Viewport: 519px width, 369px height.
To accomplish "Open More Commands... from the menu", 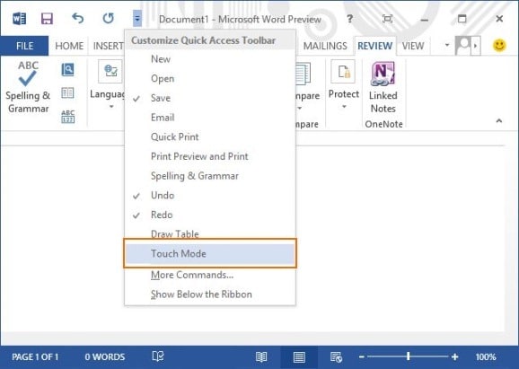I will [210, 275].
